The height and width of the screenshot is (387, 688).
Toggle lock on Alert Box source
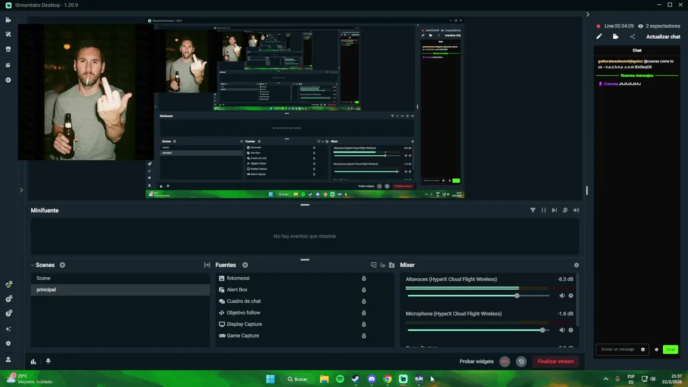tap(364, 290)
